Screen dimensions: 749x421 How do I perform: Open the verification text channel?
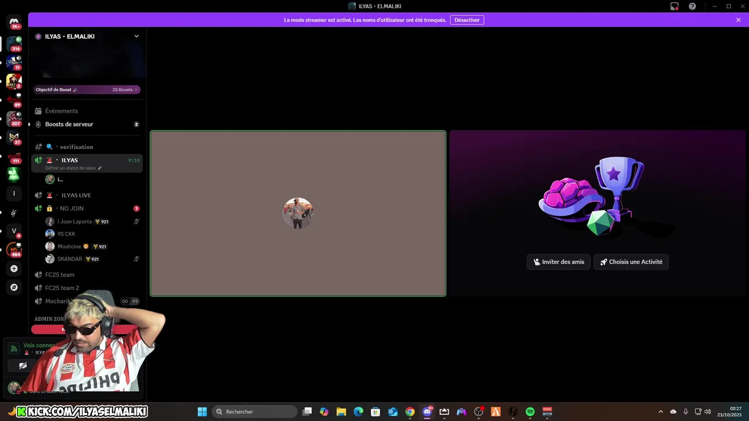tap(76, 147)
